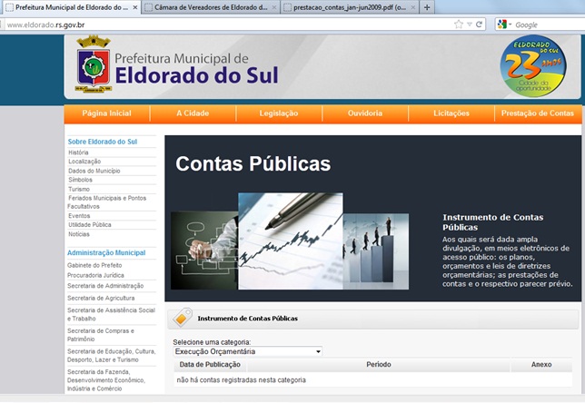Image resolution: width=585 pixels, height=403 pixels.
Task: Open the Gabinete do Prefeito link
Action: coord(94,265)
